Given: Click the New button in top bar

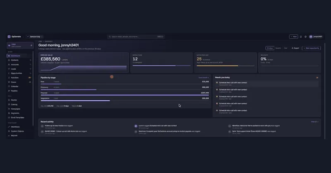Looking at the screenshot, I should click(293, 37).
